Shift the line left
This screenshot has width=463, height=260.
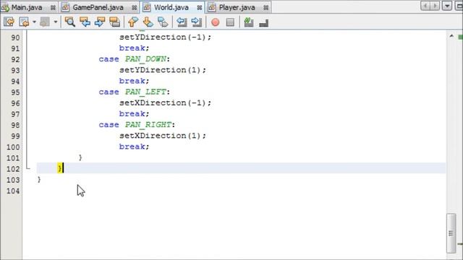[182, 22]
